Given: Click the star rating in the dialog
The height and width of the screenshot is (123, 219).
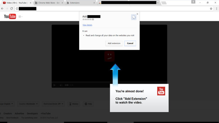Looking at the screenshot, I should [87, 19].
